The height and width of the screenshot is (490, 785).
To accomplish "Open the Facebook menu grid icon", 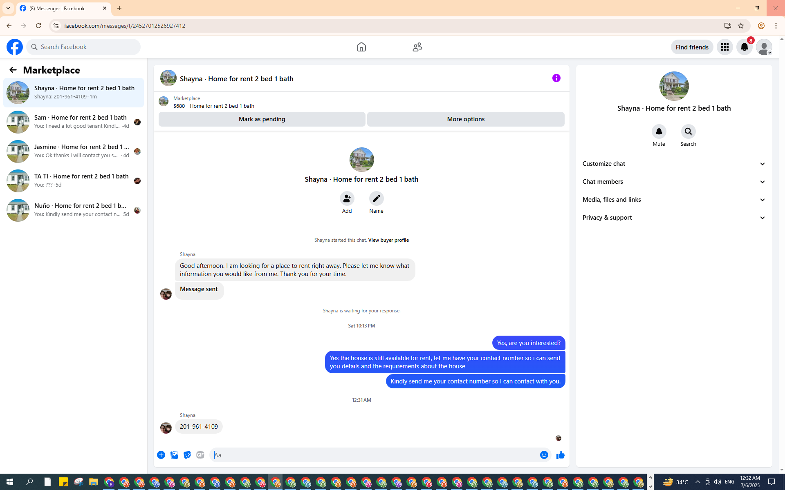I will (x=724, y=47).
